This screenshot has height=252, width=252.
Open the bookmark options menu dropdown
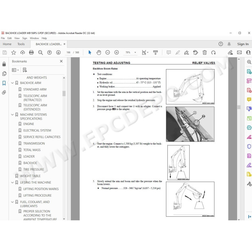click(15, 70)
